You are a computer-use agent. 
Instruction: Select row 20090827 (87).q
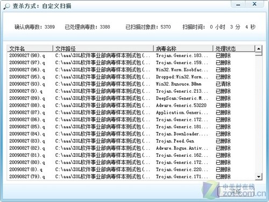click(x=131, y=113)
